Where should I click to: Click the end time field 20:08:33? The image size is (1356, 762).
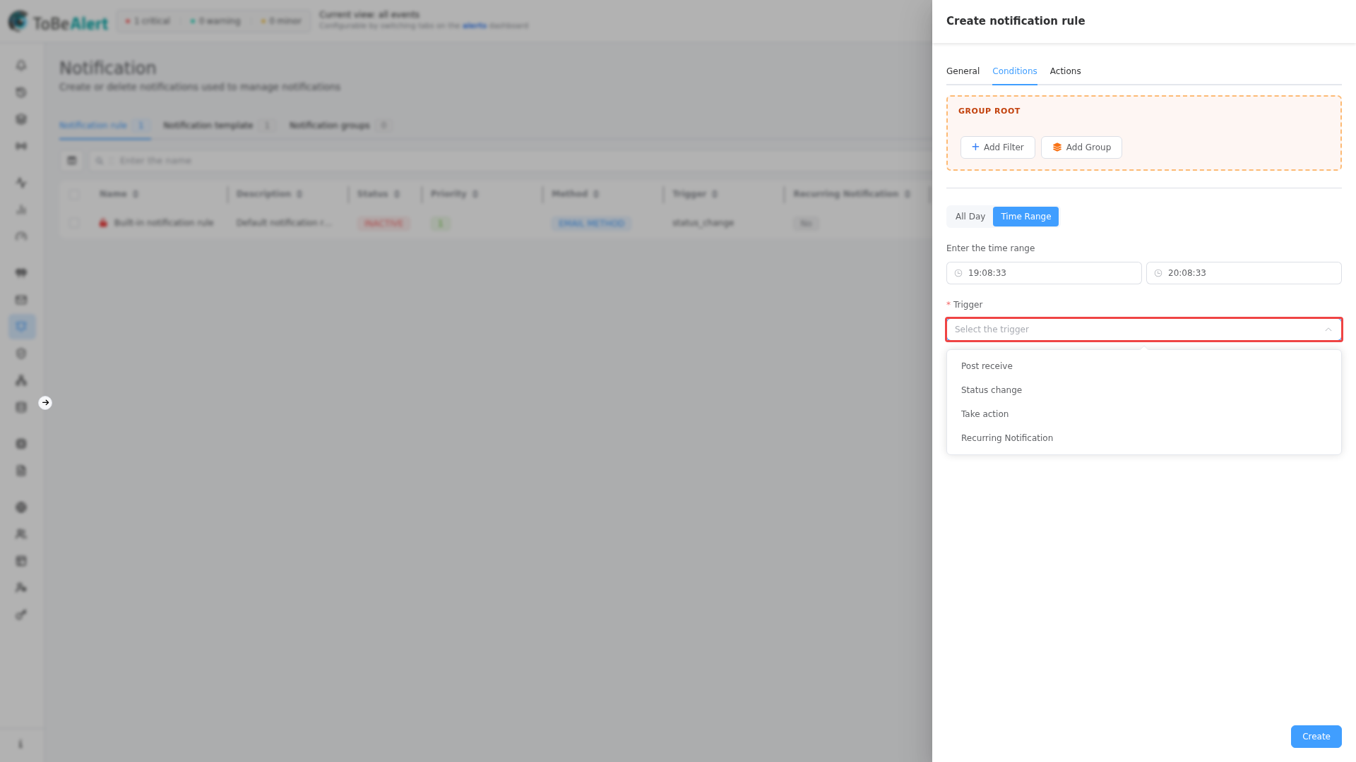point(1244,273)
